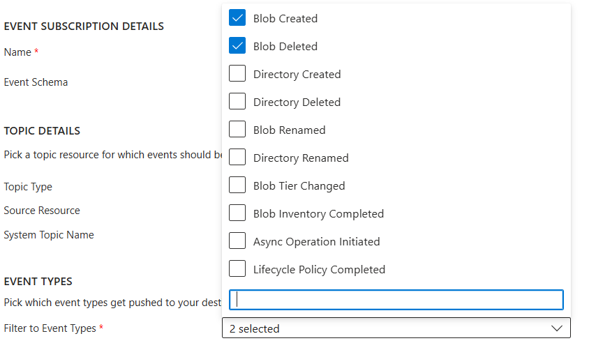Collapse dropdown using the chevron arrow

tap(557, 328)
